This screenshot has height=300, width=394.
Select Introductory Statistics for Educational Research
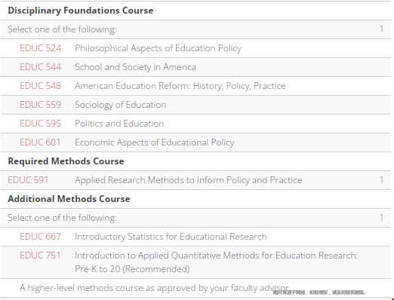coord(171,237)
